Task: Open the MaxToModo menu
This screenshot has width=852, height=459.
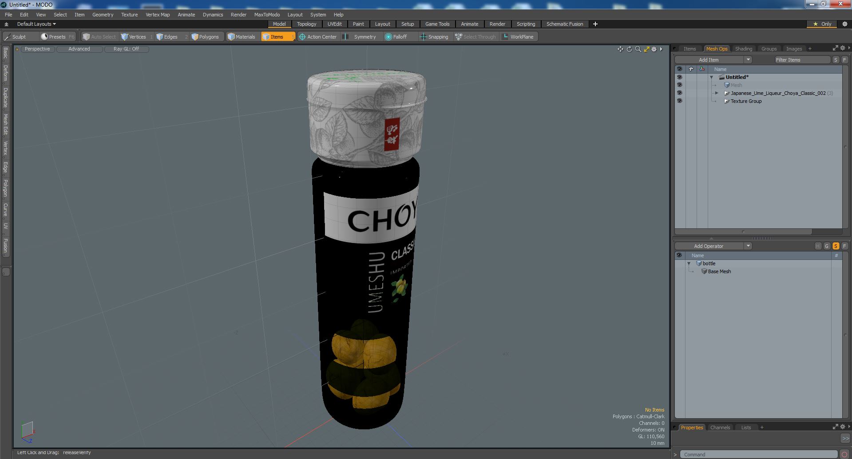Action: (x=267, y=15)
